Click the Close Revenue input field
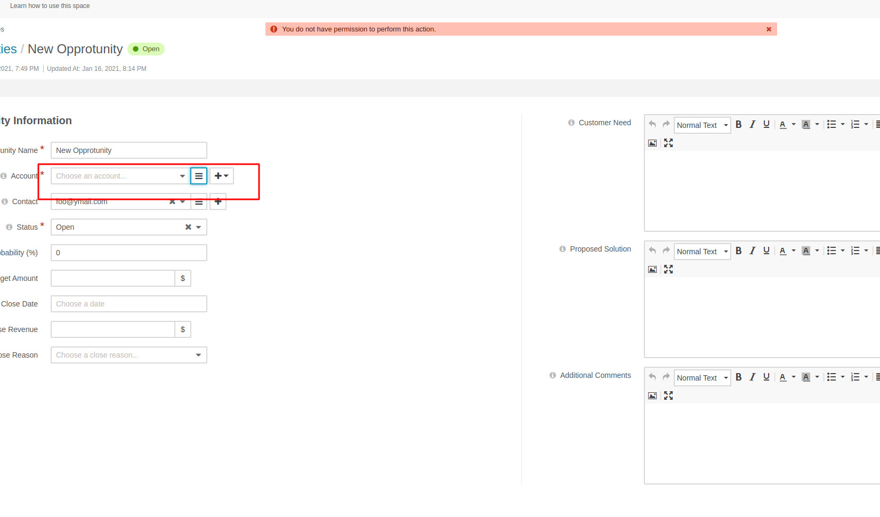Image resolution: width=880 pixels, height=517 pixels. [113, 329]
